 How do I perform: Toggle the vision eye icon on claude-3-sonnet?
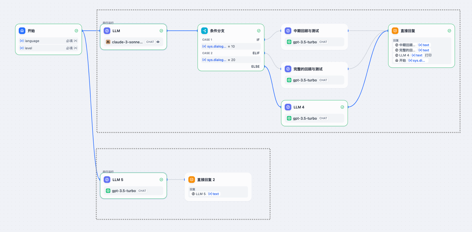(x=158, y=42)
